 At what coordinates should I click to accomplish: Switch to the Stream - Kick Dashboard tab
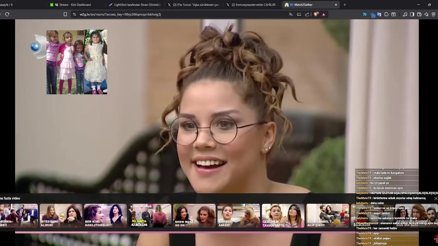[75, 5]
